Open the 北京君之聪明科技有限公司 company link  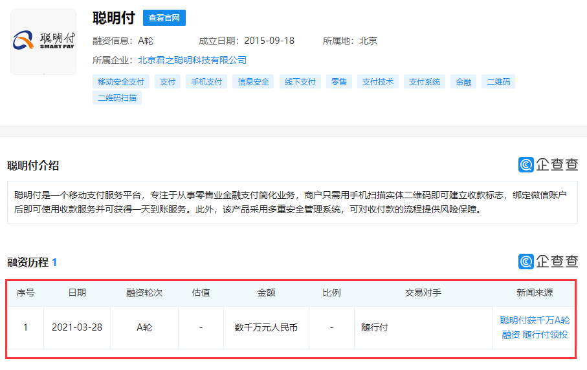(x=192, y=60)
